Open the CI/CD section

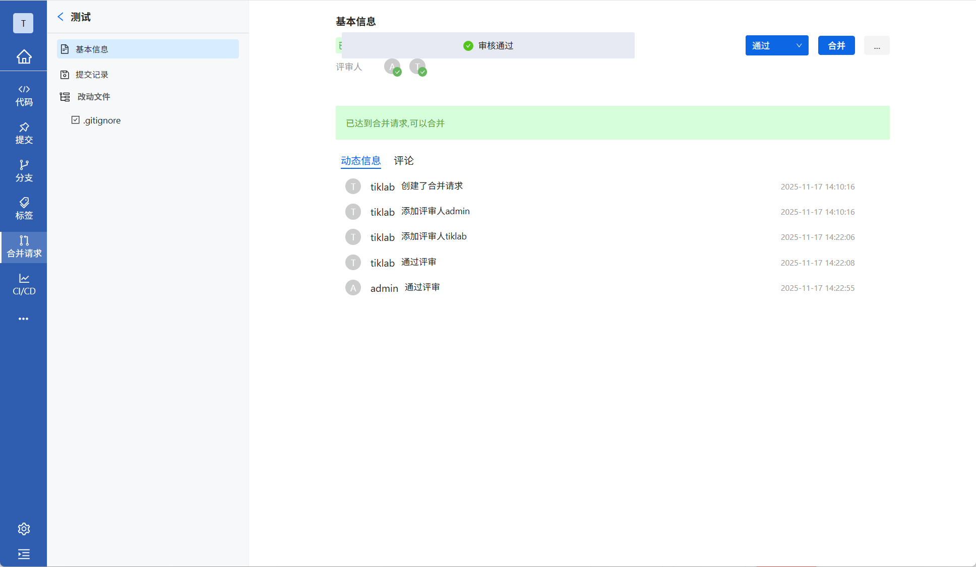24,284
